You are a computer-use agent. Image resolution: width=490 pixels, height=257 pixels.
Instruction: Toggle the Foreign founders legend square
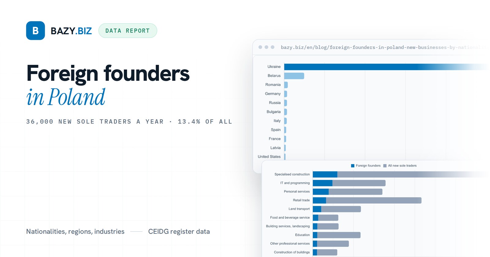(x=352, y=166)
